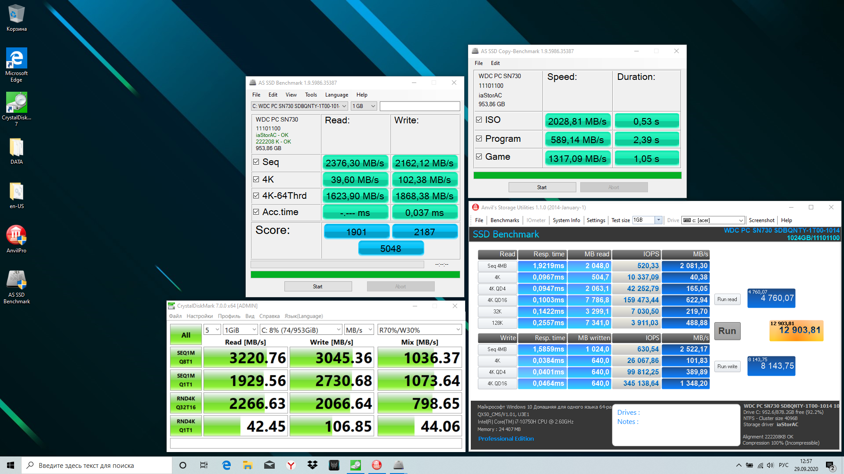Click the RND4K Q32T16 test button
Screen dimensions: 844x474
point(186,403)
